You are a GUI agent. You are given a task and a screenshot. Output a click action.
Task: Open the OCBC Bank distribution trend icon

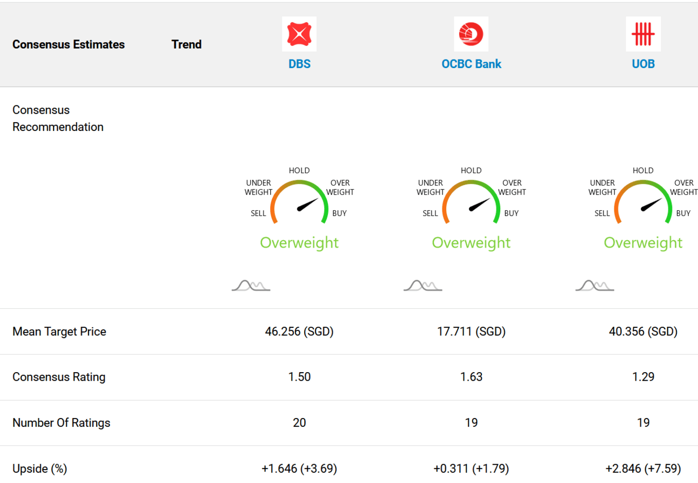[422, 285]
